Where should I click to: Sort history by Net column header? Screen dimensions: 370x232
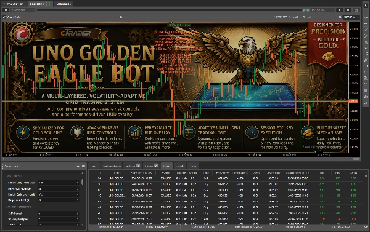pos(322,173)
